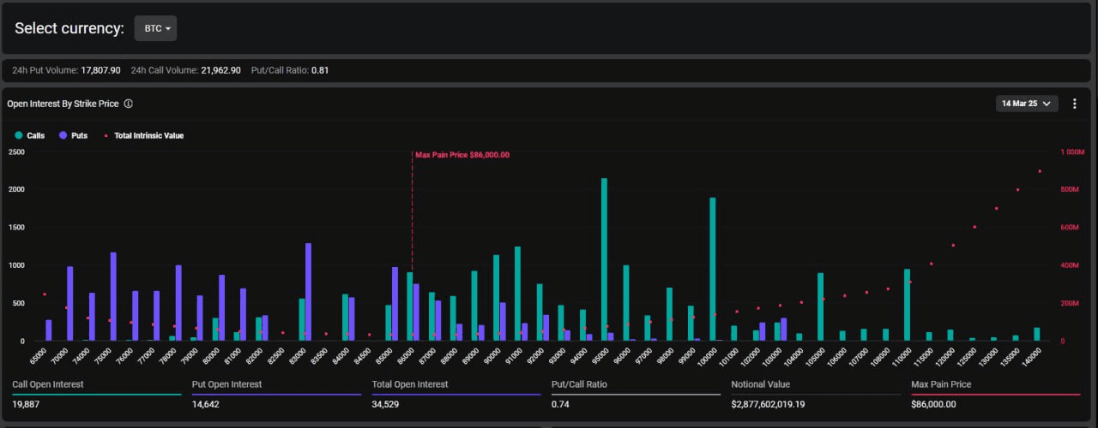The image size is (1098, 428).
Task: Open the three-dot chart options menu
Action: pyautogui.click(x=1074, y=104)
